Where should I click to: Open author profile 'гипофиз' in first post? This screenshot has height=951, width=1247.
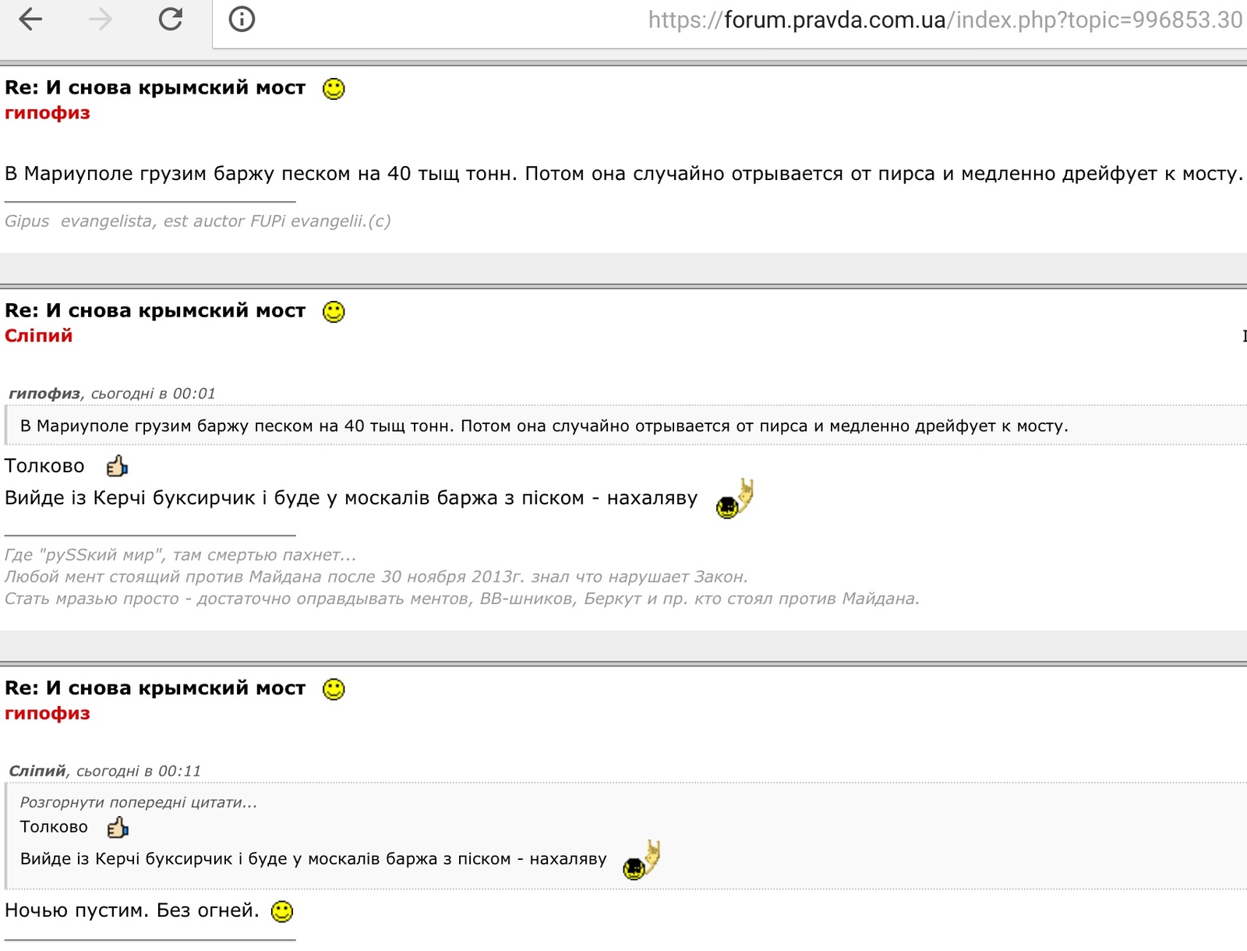tap(48, 113)
